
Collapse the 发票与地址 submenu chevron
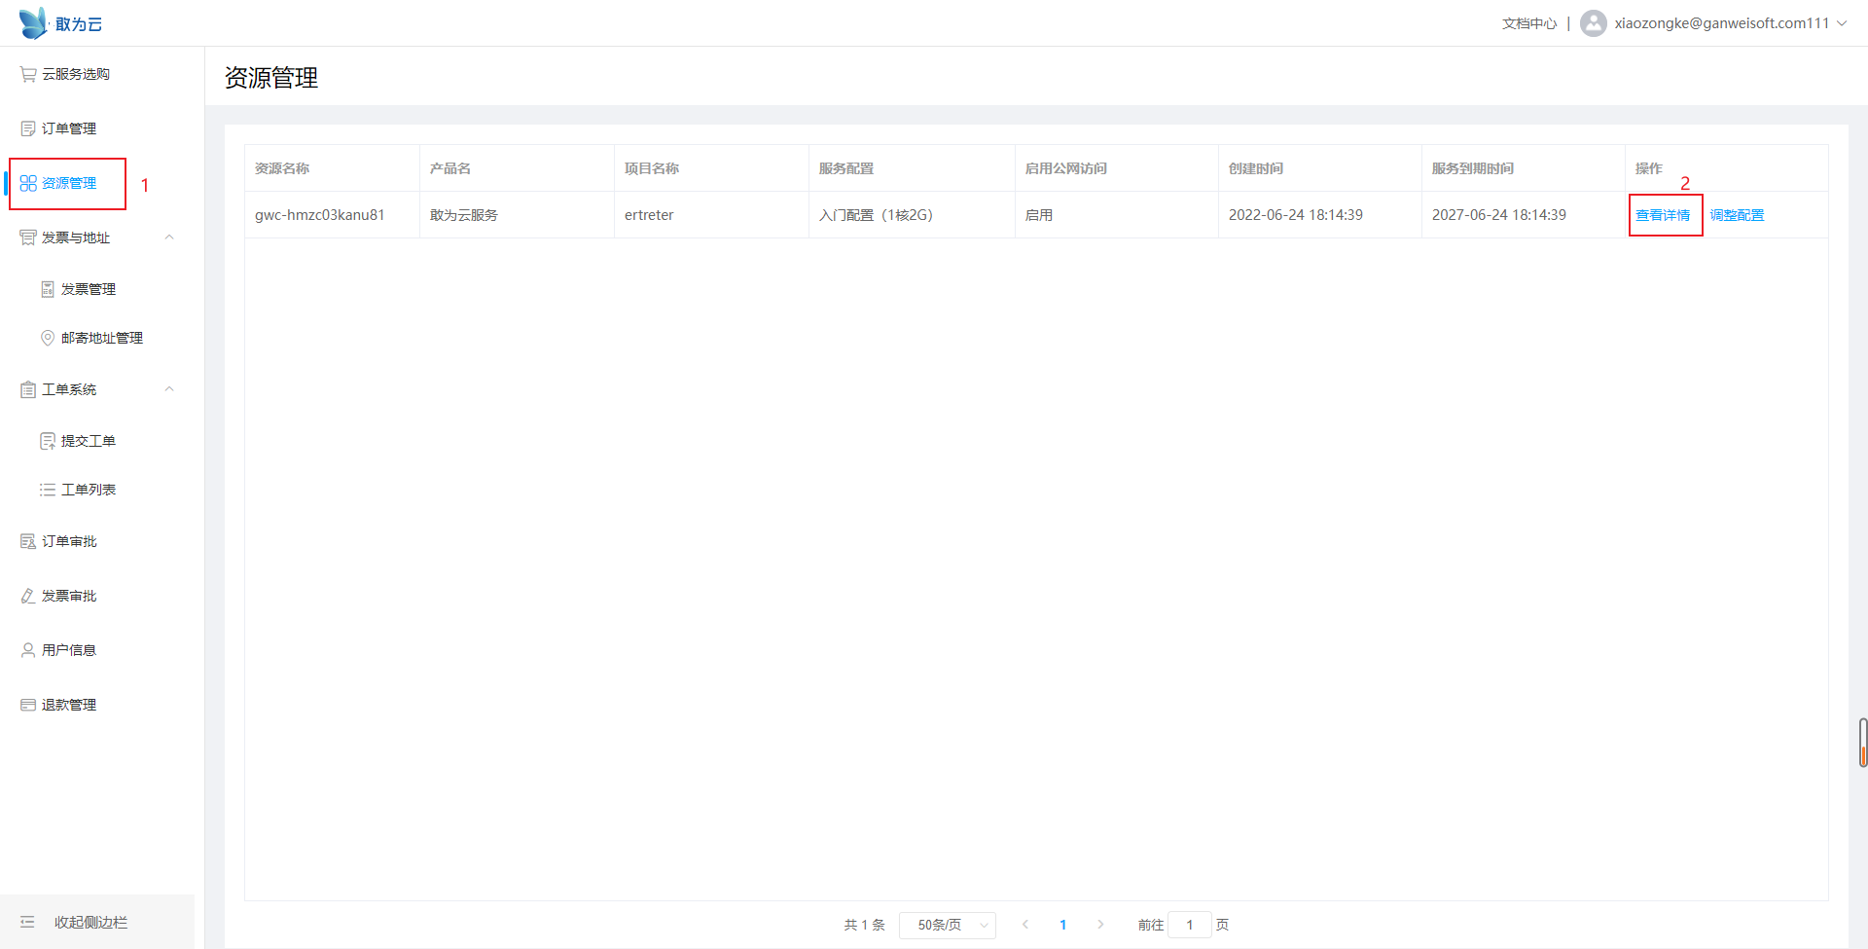click(169, 237)
